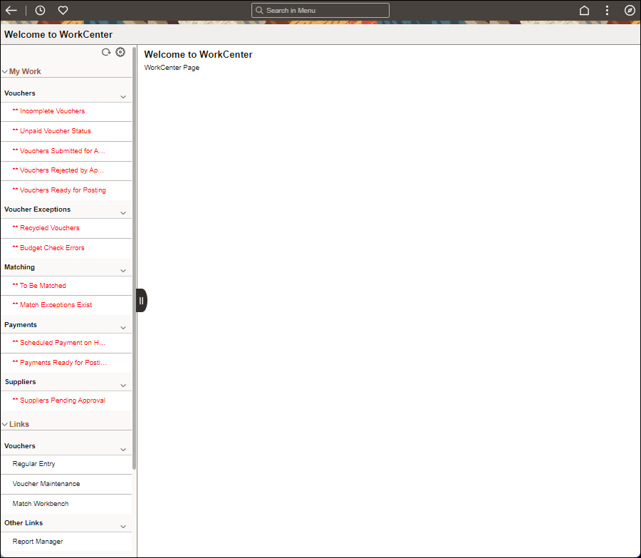Collapse Vouchers group under My Work
Image resolution: width=641 pixels, height=558 pixels.
(x=123, y=97)
